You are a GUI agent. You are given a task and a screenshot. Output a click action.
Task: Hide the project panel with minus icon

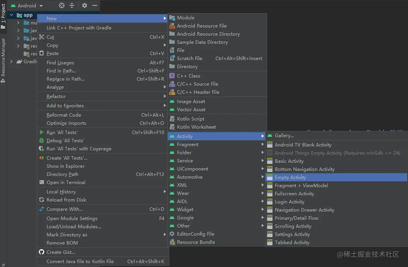(95, 5)
